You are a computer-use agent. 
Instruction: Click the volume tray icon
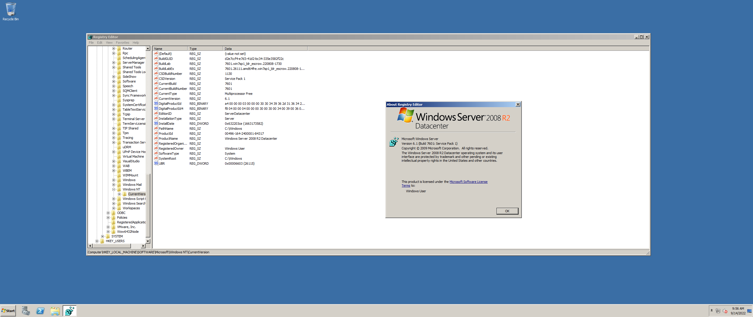coord(725,311)
